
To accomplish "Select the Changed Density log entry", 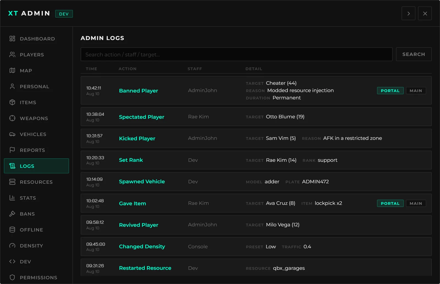I will tap(256, 246).
